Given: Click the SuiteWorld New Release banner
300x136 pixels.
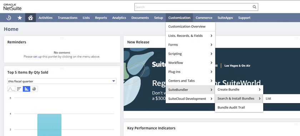Looking at the screenshot, I should (212, 79).
